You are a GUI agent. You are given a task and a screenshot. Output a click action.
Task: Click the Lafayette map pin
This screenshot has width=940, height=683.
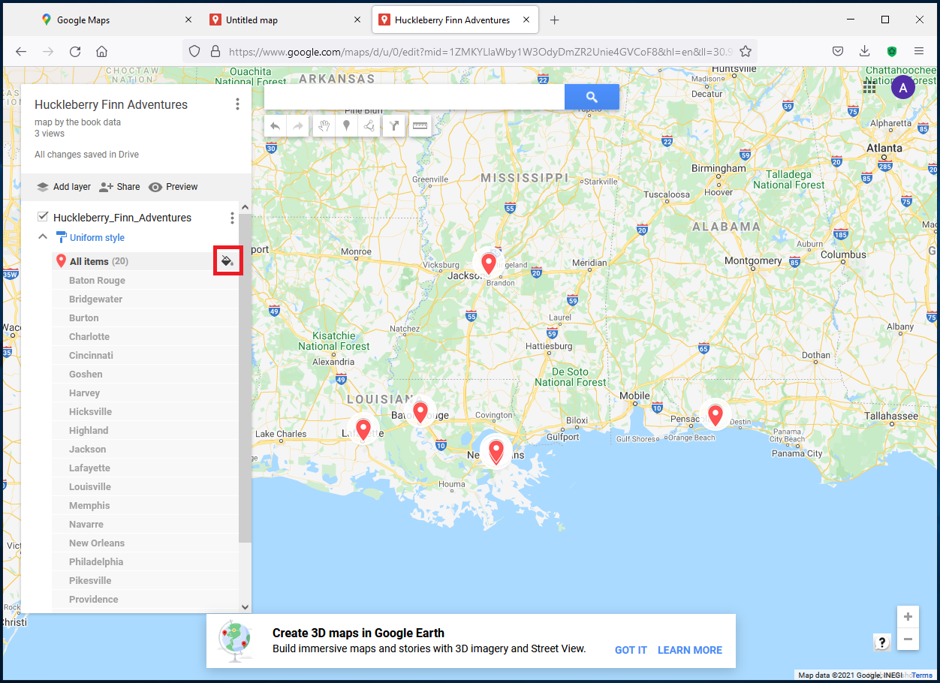[363, 429]
